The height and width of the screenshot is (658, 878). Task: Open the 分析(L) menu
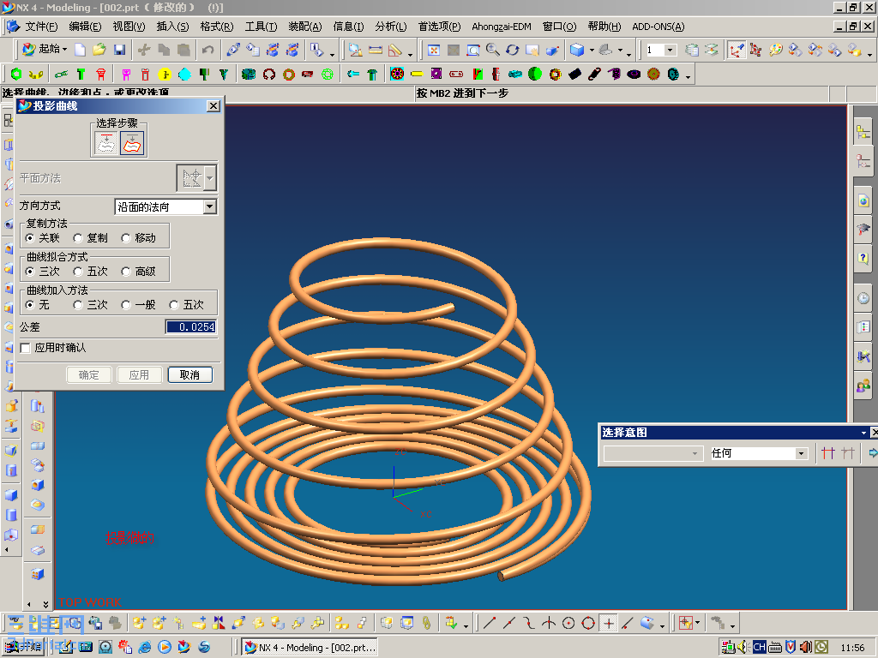[391, 27]
